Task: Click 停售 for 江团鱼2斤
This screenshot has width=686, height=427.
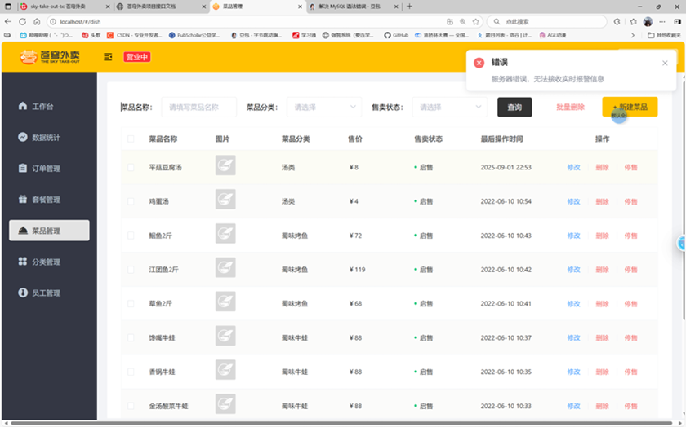Action: 630,270
